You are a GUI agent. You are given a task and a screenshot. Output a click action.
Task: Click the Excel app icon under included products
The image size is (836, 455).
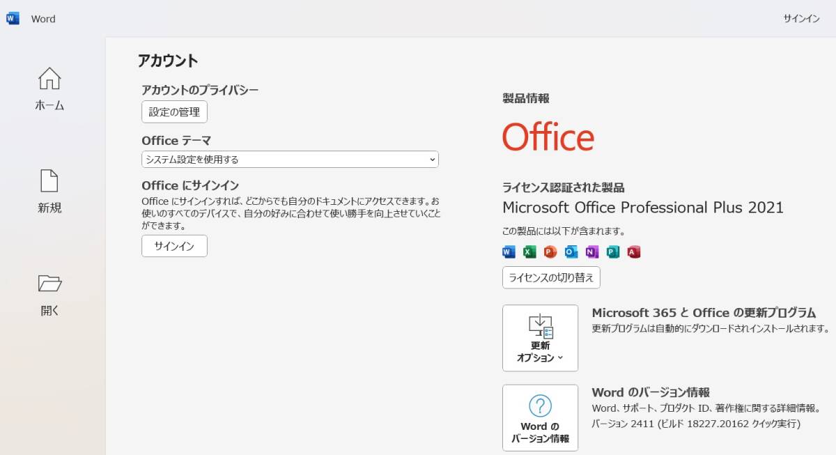(x=529, y=252)
